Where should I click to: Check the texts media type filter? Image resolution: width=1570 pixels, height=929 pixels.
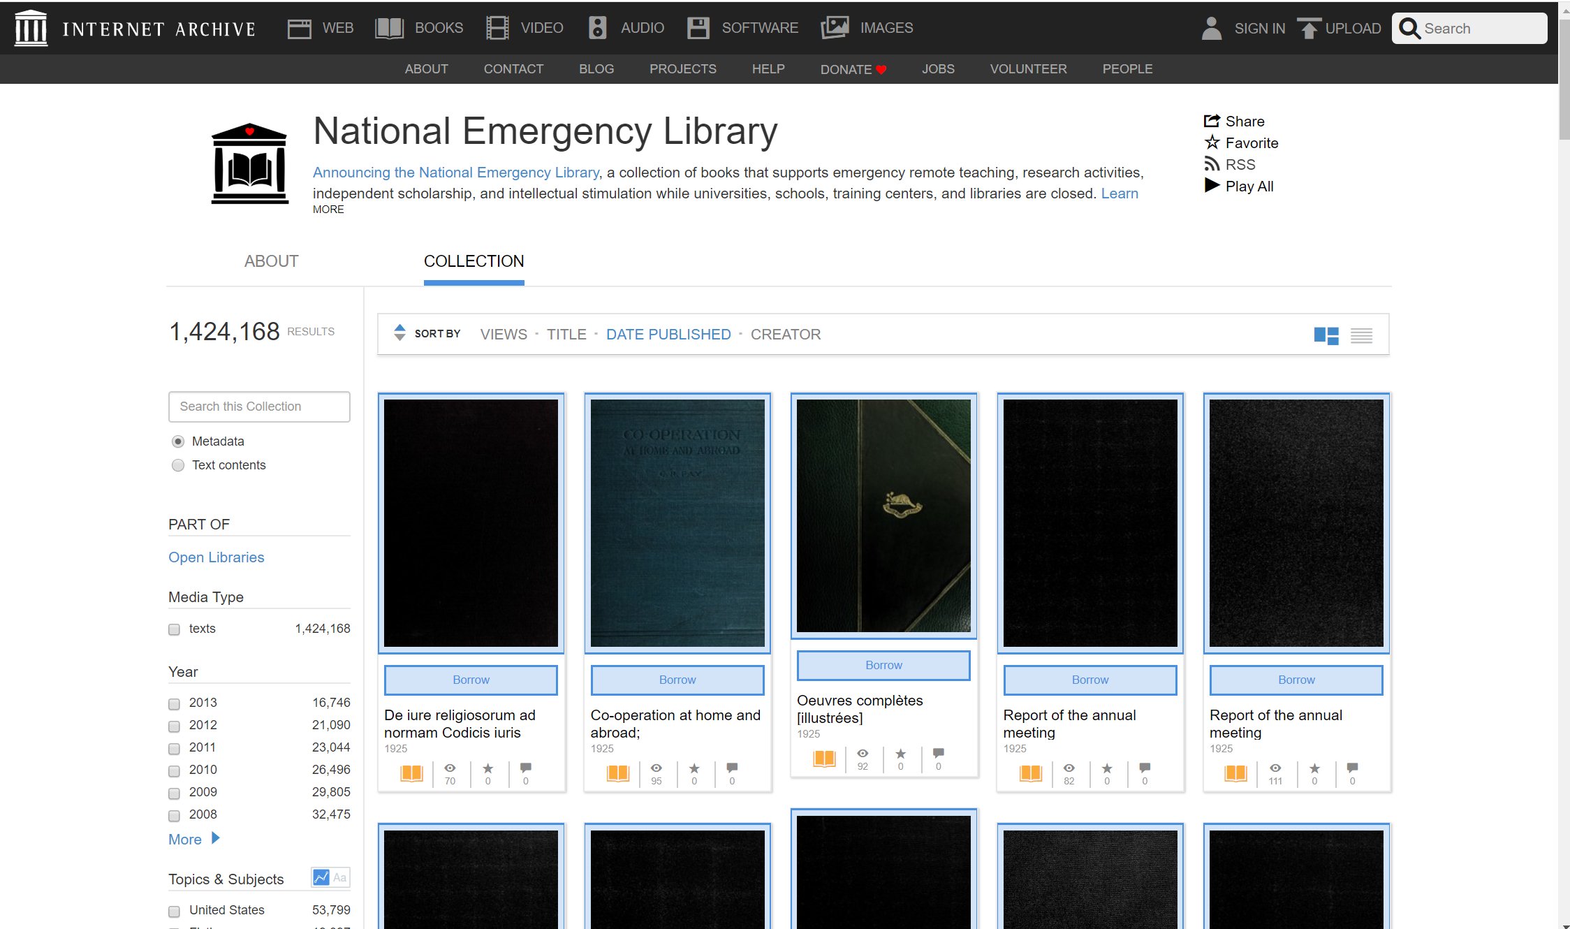(173, 629)
